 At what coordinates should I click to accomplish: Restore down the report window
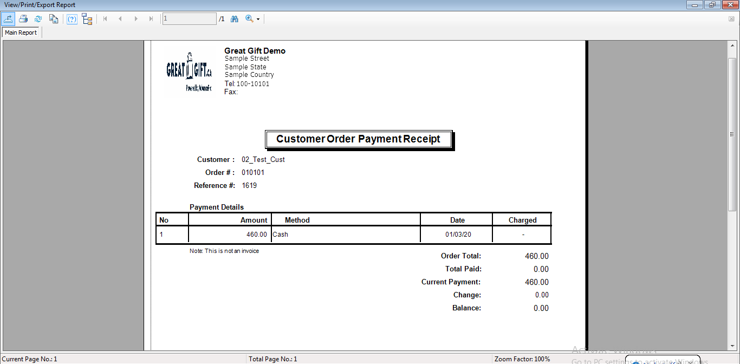pyautogui.click(x=712, y=5)
